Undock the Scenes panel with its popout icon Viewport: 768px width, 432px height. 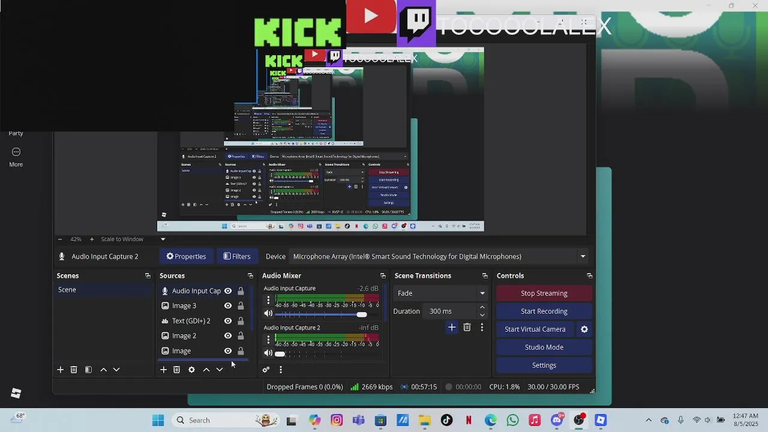(148, 275)
